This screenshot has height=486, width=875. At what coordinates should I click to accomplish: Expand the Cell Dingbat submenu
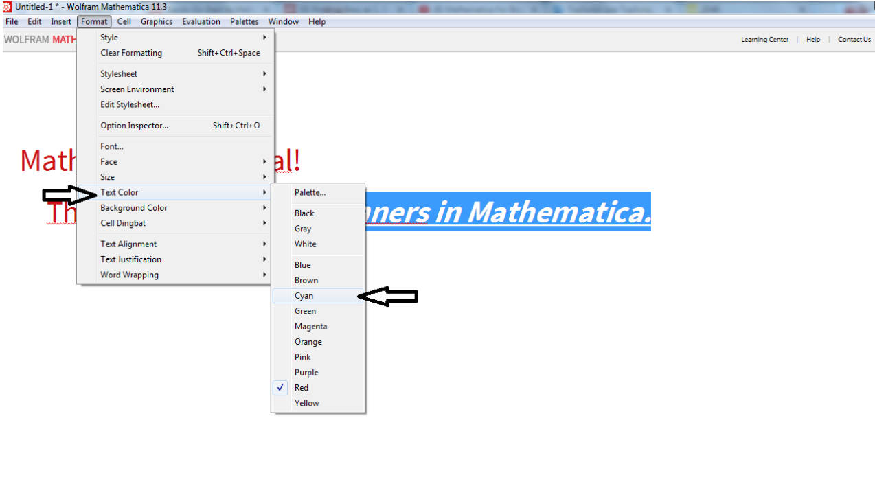pos(176,223)
